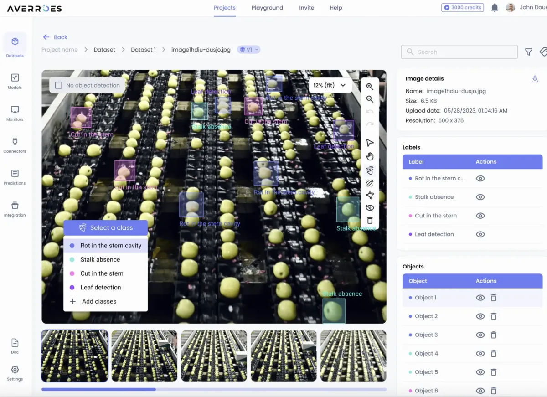This screenshot has height=397, width=547.
Task: Go Back using the back link
Action: [55, 37]
